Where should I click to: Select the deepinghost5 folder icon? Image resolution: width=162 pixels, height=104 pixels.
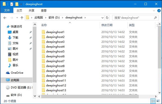(43, 51)
